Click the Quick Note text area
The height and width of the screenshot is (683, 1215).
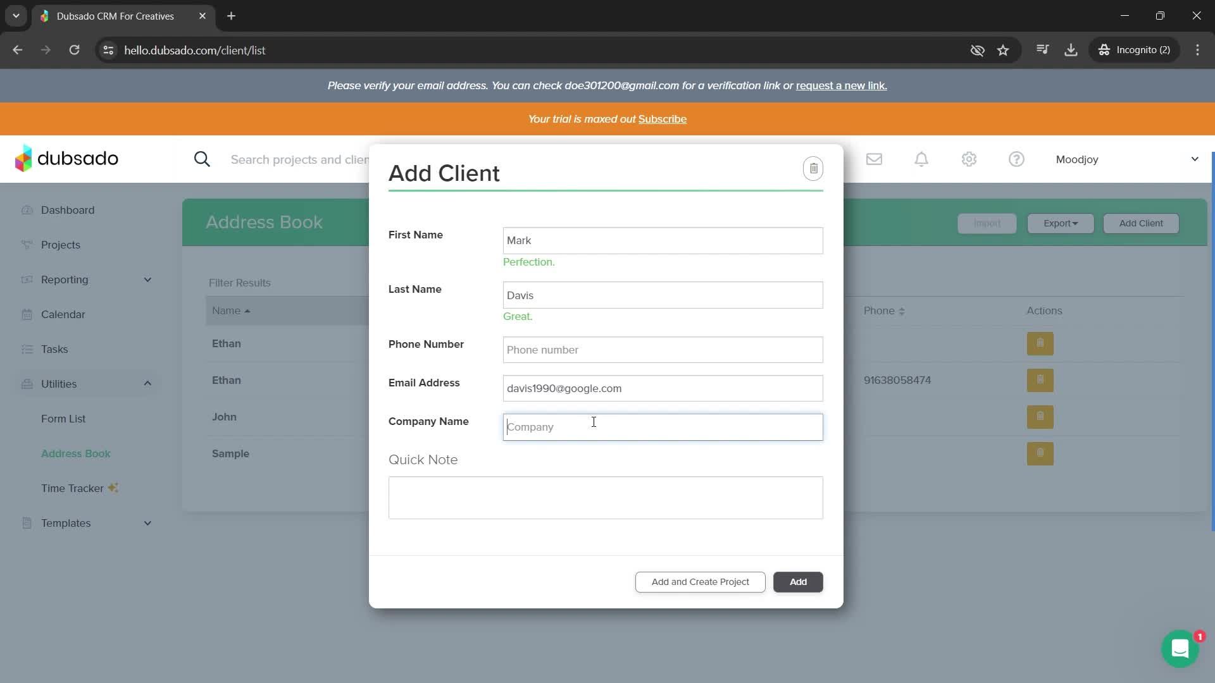coord(606,498)
